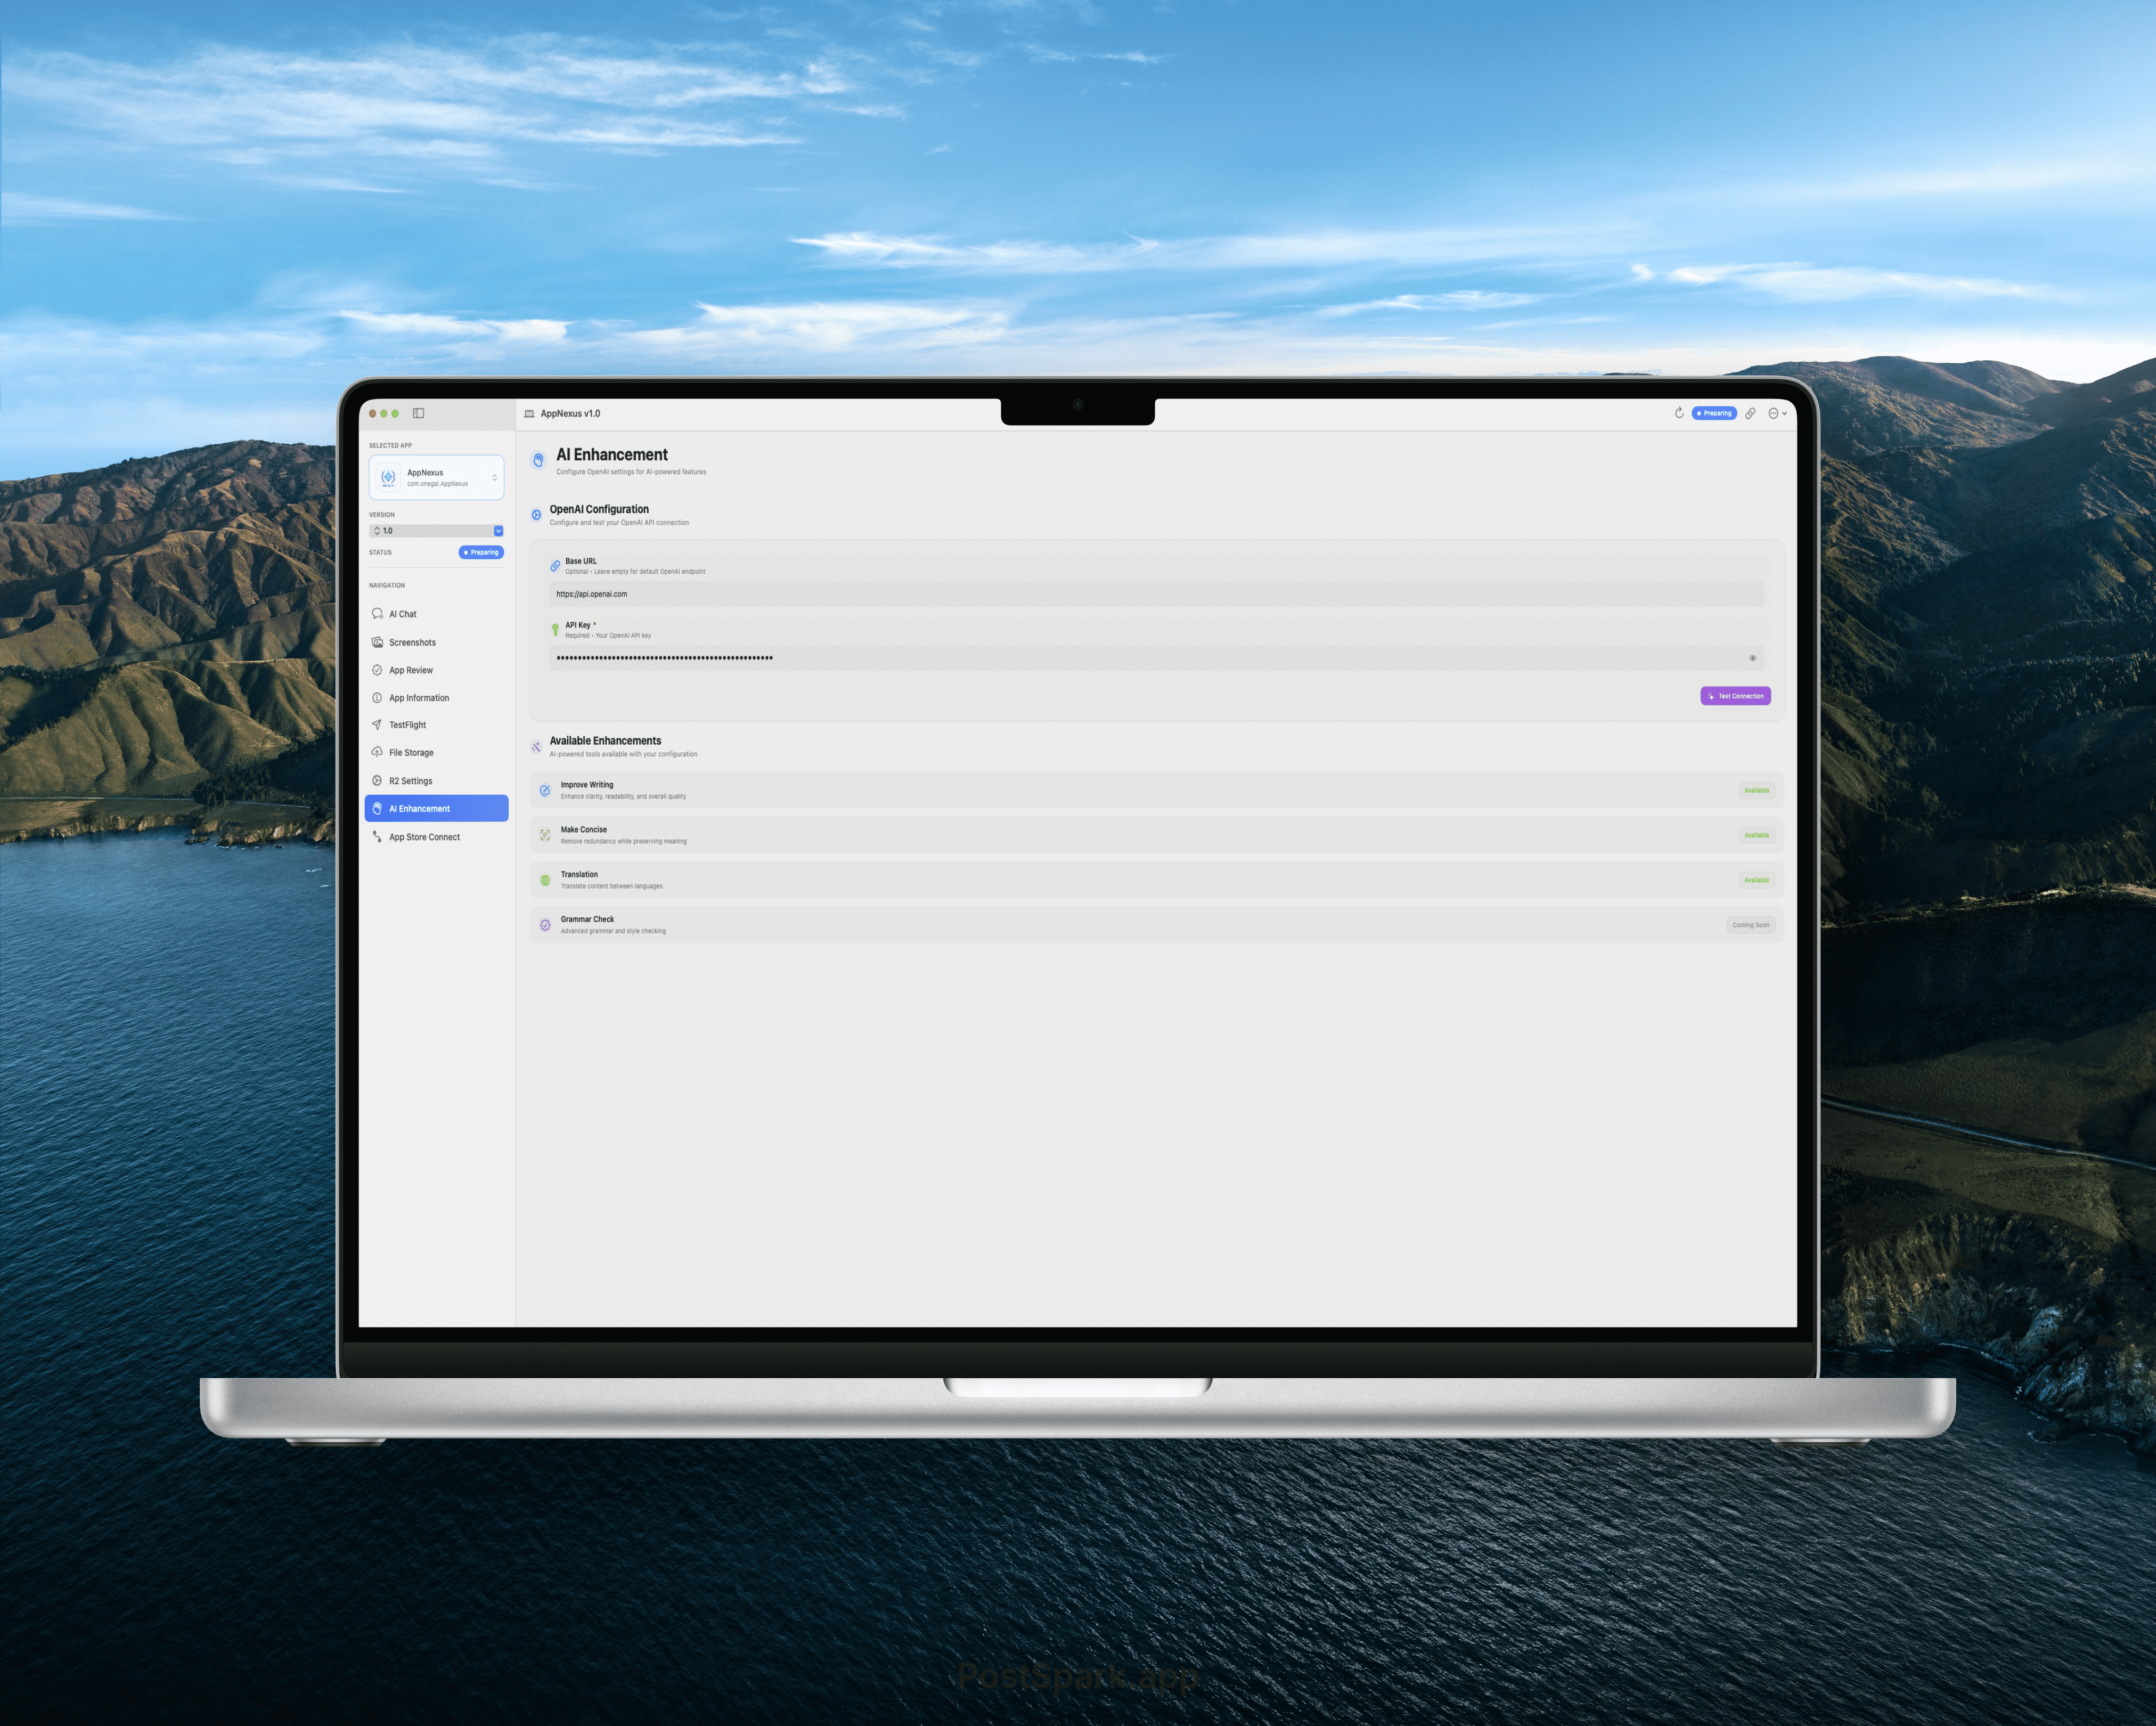Open the App Store Connect nodes icon
The width and height of the screenshot is (2156, 1726).
(377, 836)
